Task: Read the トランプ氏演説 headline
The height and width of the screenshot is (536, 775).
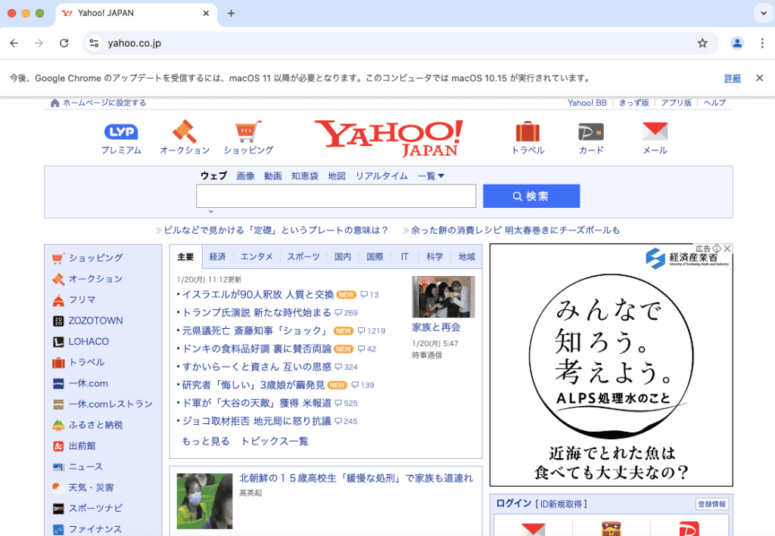Action: tap(257, 312)
